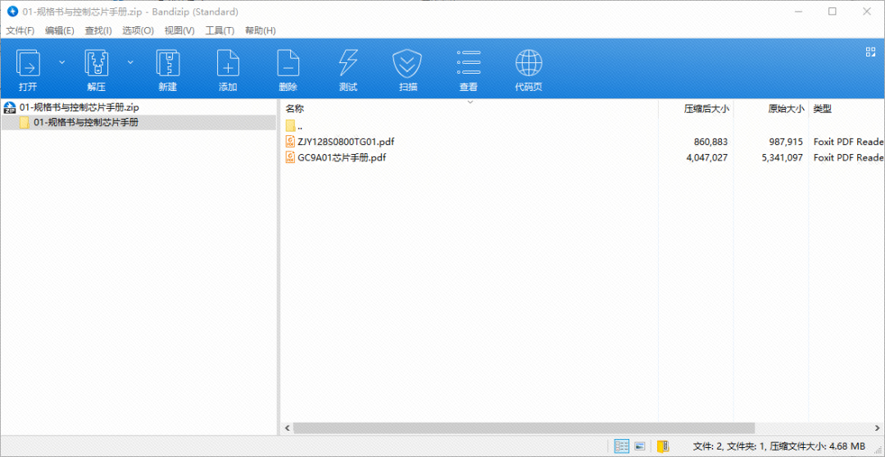Viewport: 885px width, 457px height.
Task: Expand the column header chevron under toolbar
Action: point(470,102)
